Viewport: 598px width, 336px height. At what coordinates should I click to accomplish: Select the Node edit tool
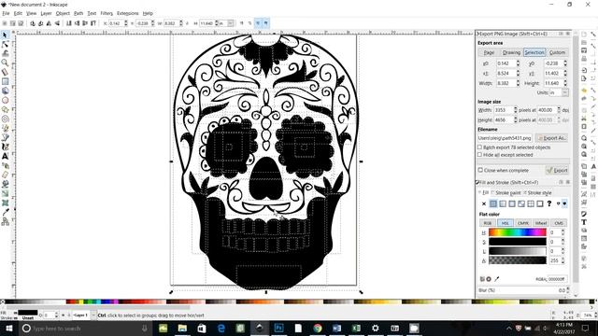point(5,45)
